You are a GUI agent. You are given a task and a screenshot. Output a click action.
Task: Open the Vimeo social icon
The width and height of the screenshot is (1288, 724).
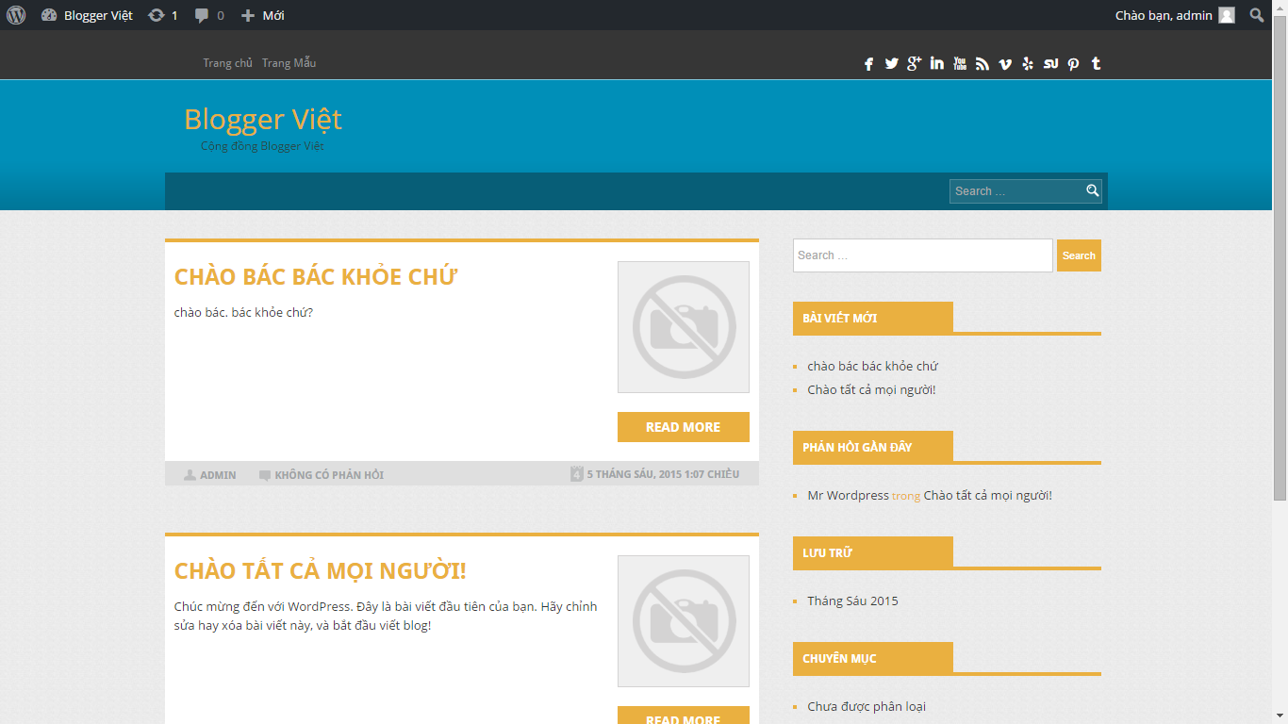point(1005,64)
